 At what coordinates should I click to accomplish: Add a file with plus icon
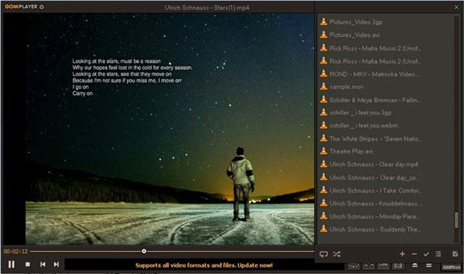pos(403,254)
